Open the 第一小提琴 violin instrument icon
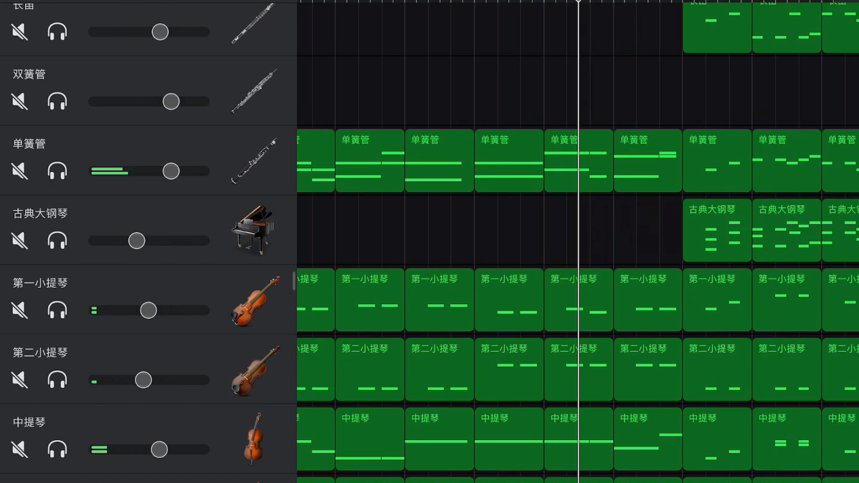This screenshot has width=859, height=483. pyautogui.click(x=255, y=301)
